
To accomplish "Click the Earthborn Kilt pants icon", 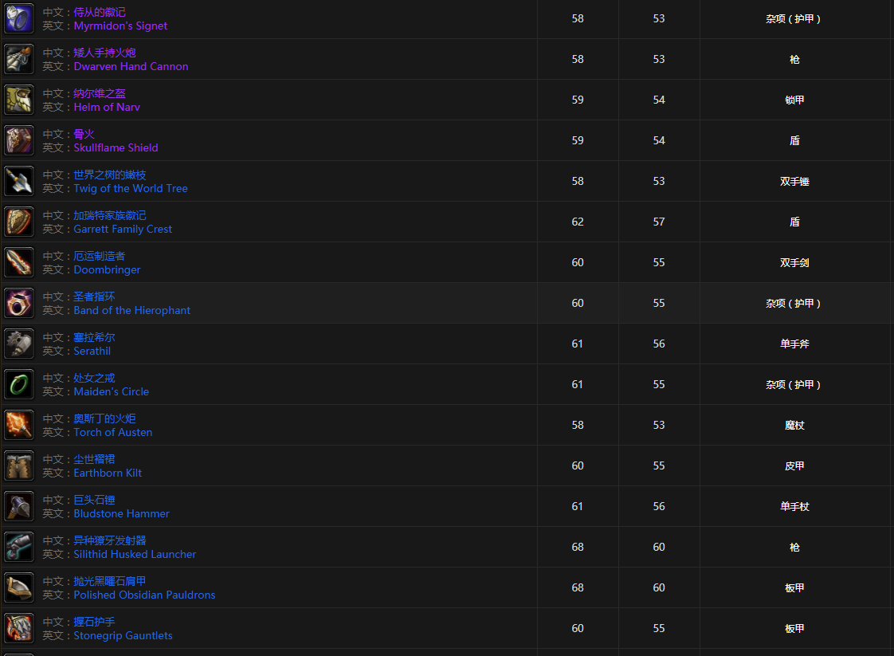I will 19,465.
